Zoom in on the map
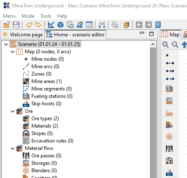Screen dimensions: 187x178 tap(166, 45)
